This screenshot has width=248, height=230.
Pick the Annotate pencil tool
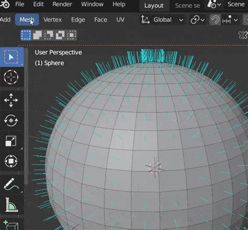12,184
